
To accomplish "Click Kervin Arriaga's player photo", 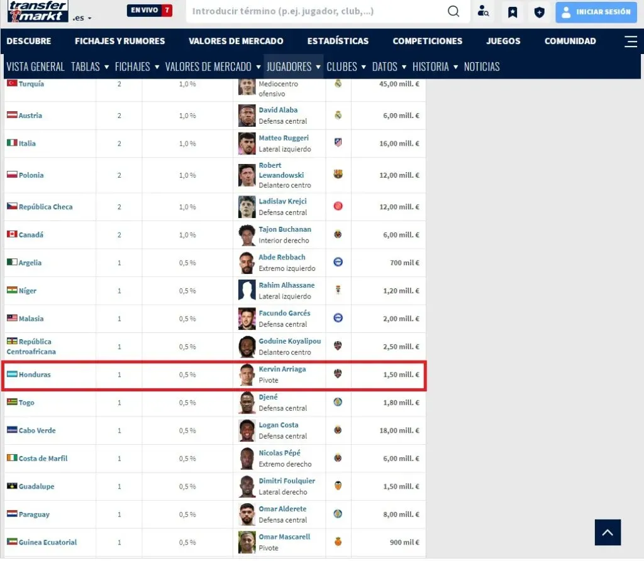I will coord(247,374).
